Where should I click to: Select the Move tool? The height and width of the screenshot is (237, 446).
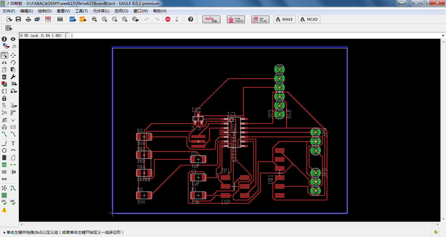click(13, 55)
